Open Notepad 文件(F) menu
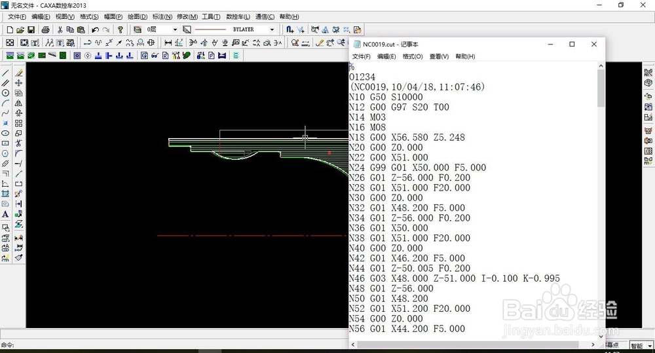Screen dimensions: 655x353 [362, 56]
